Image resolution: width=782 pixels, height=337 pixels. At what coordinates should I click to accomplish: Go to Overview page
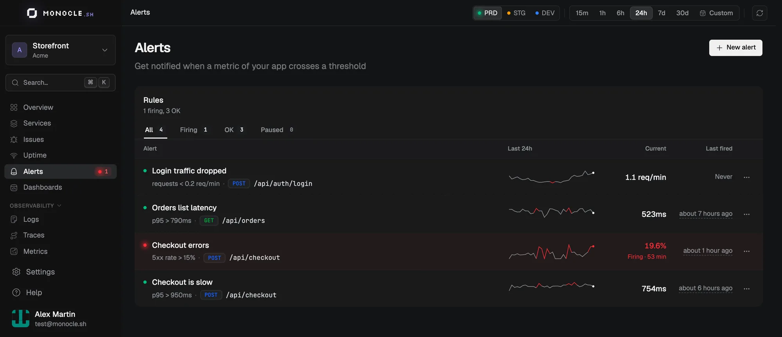(x=61, y=107)
